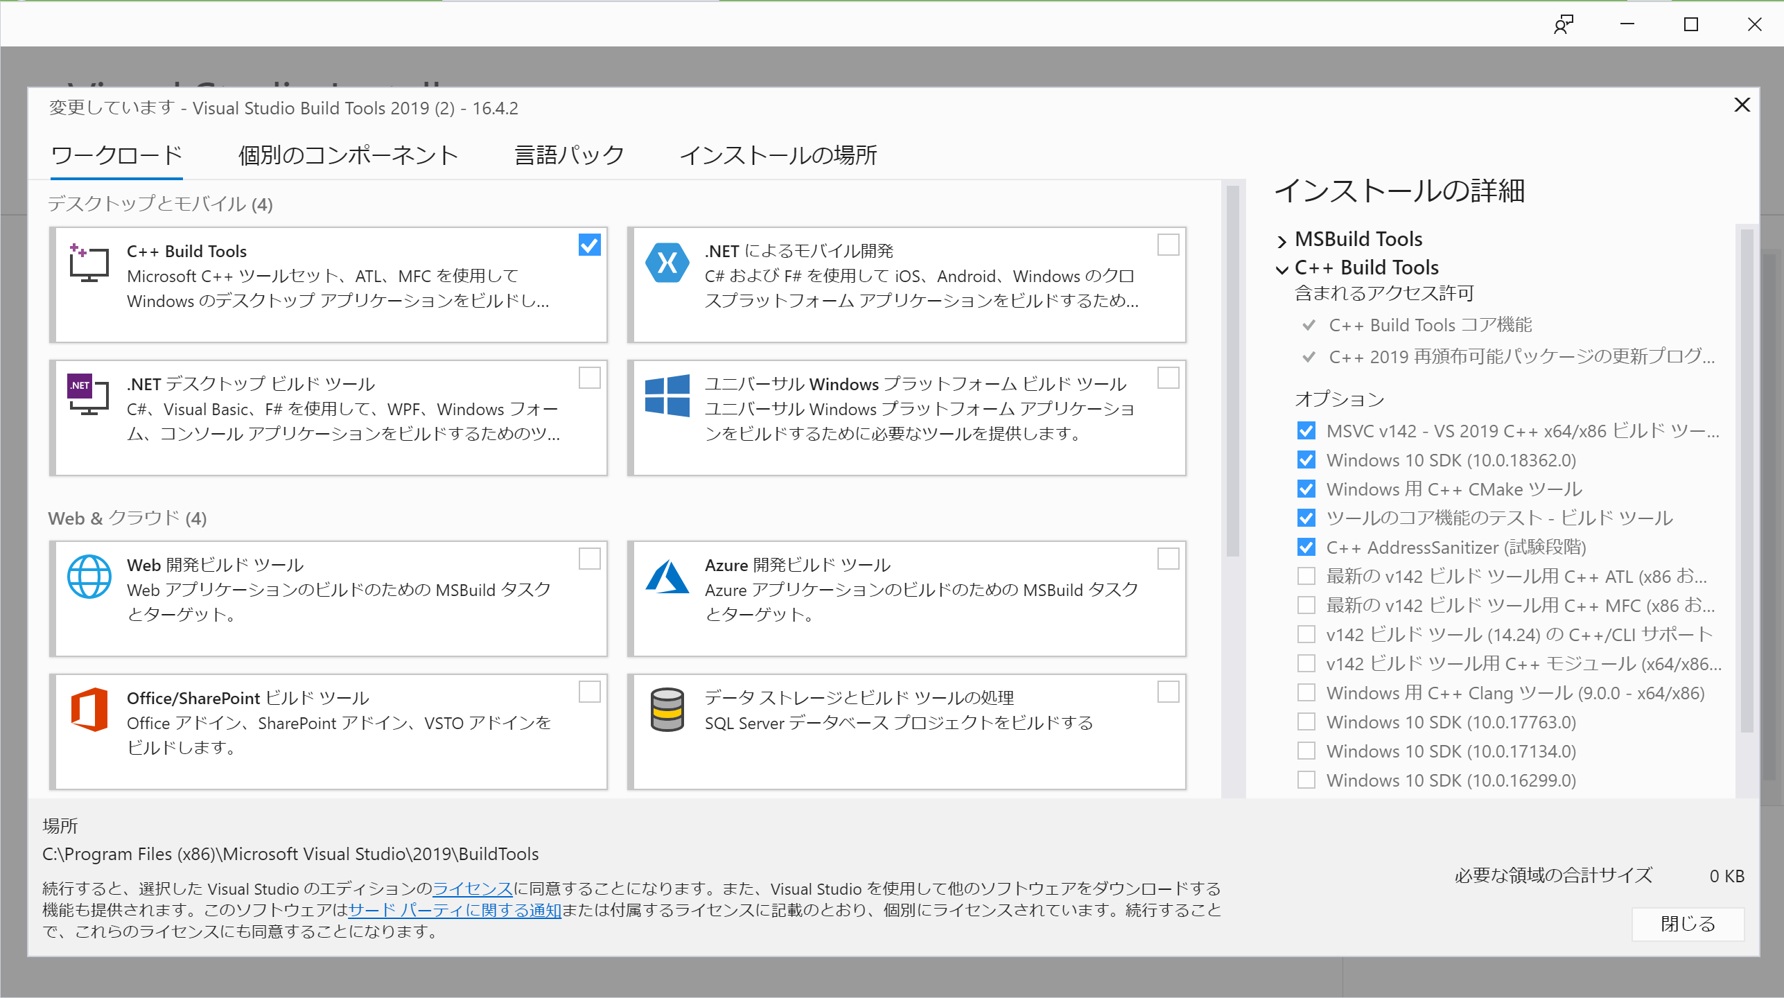Enable 最新の v142 C++ MFC option

(x=1306, y=606)
